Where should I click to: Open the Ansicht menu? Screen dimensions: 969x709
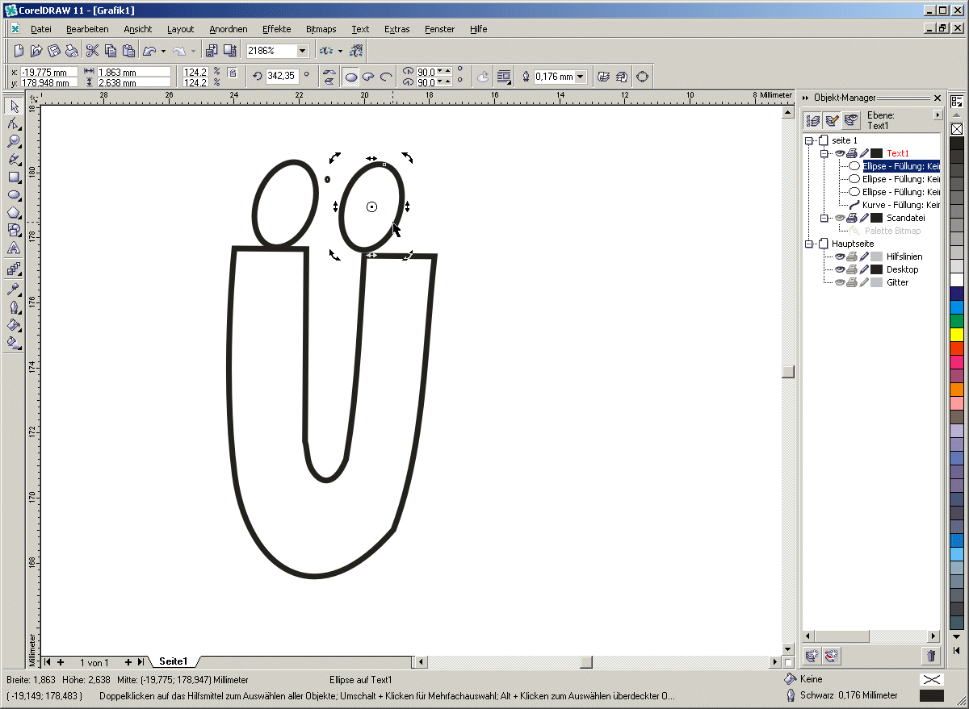[x=138, y=29]
